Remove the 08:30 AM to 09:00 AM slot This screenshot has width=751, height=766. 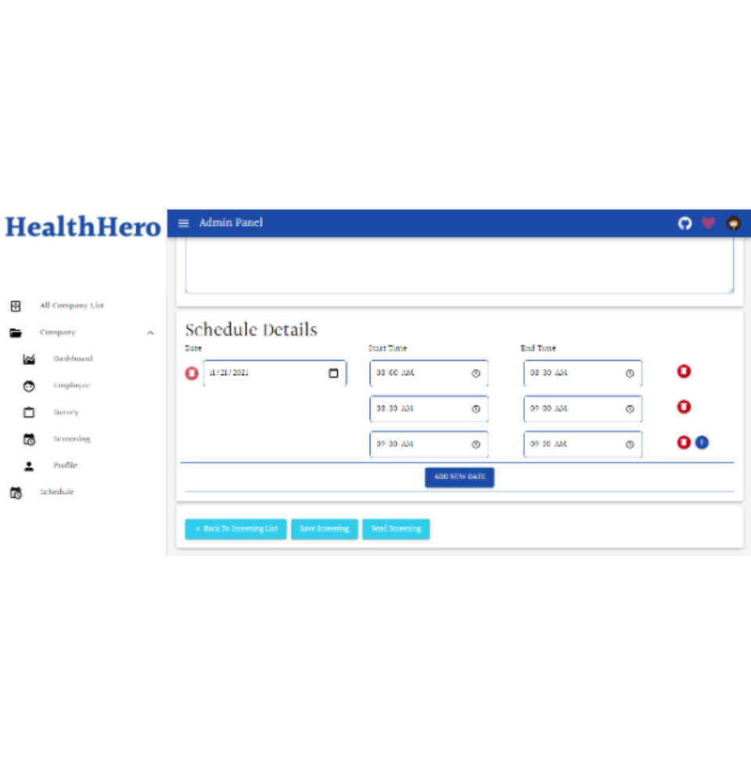pyautogui.click(x=684, y=407)
